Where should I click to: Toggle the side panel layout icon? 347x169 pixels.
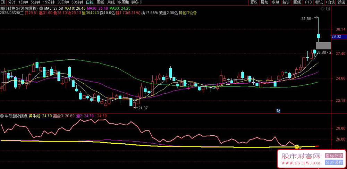pyautogui.click(x=328, y=9)
